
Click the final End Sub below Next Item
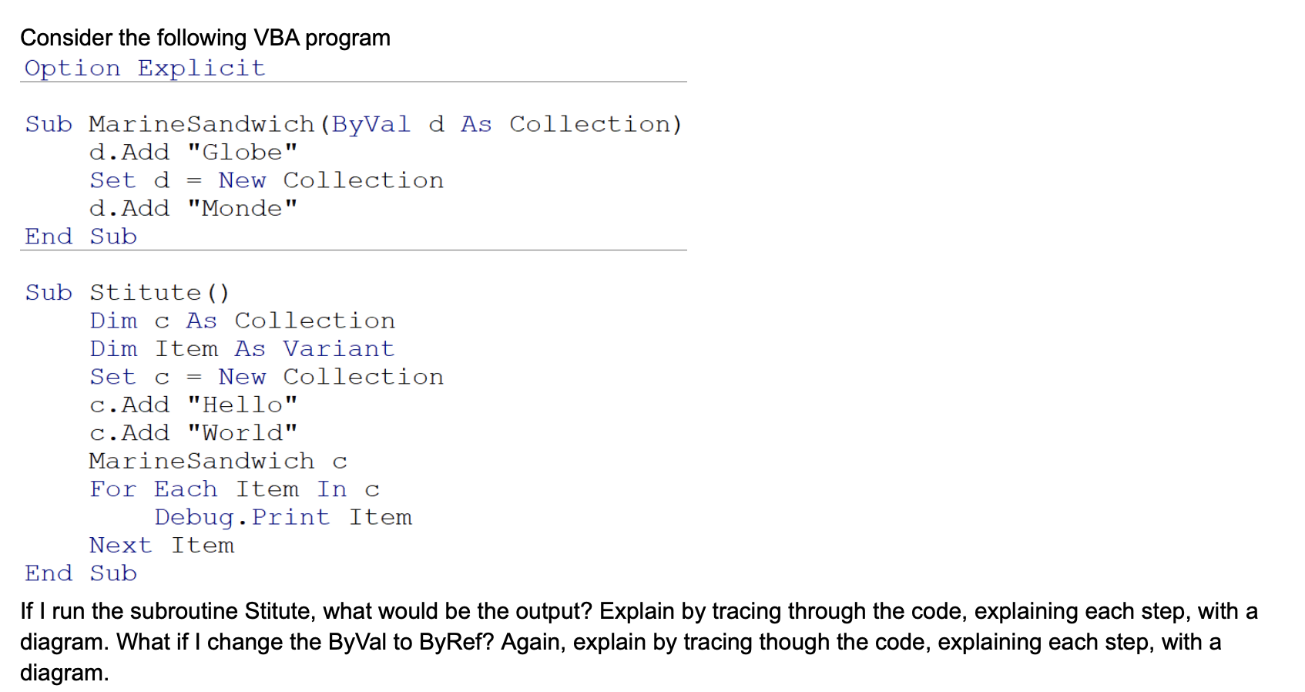coord(81,573)
